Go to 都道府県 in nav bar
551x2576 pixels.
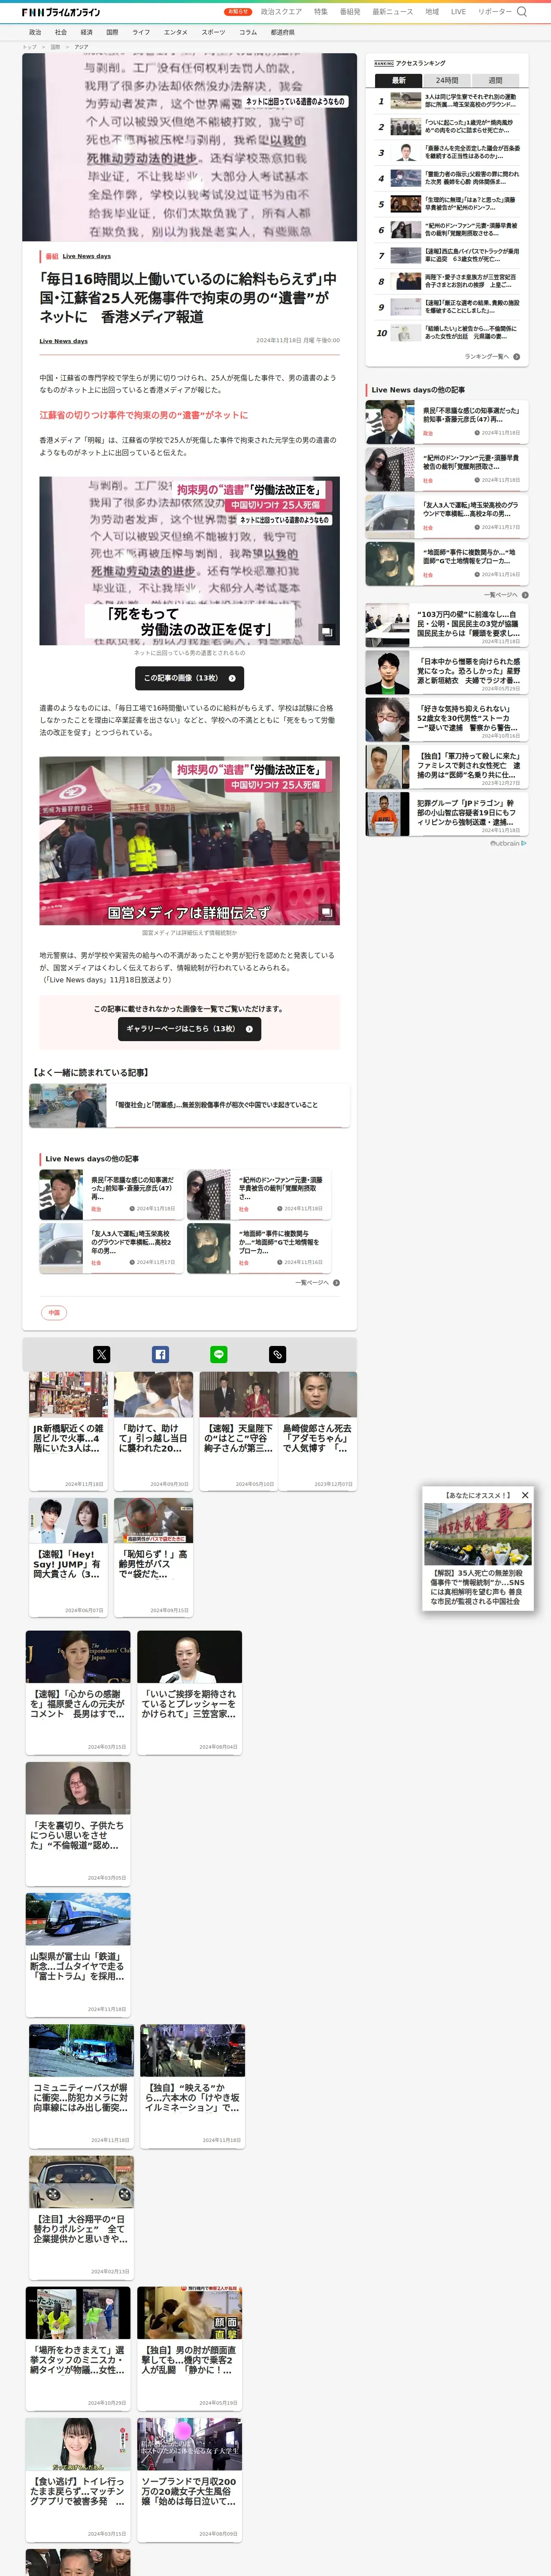tap(283, 32)
